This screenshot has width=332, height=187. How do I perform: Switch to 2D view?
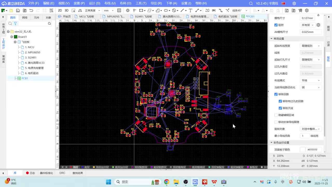60,10
